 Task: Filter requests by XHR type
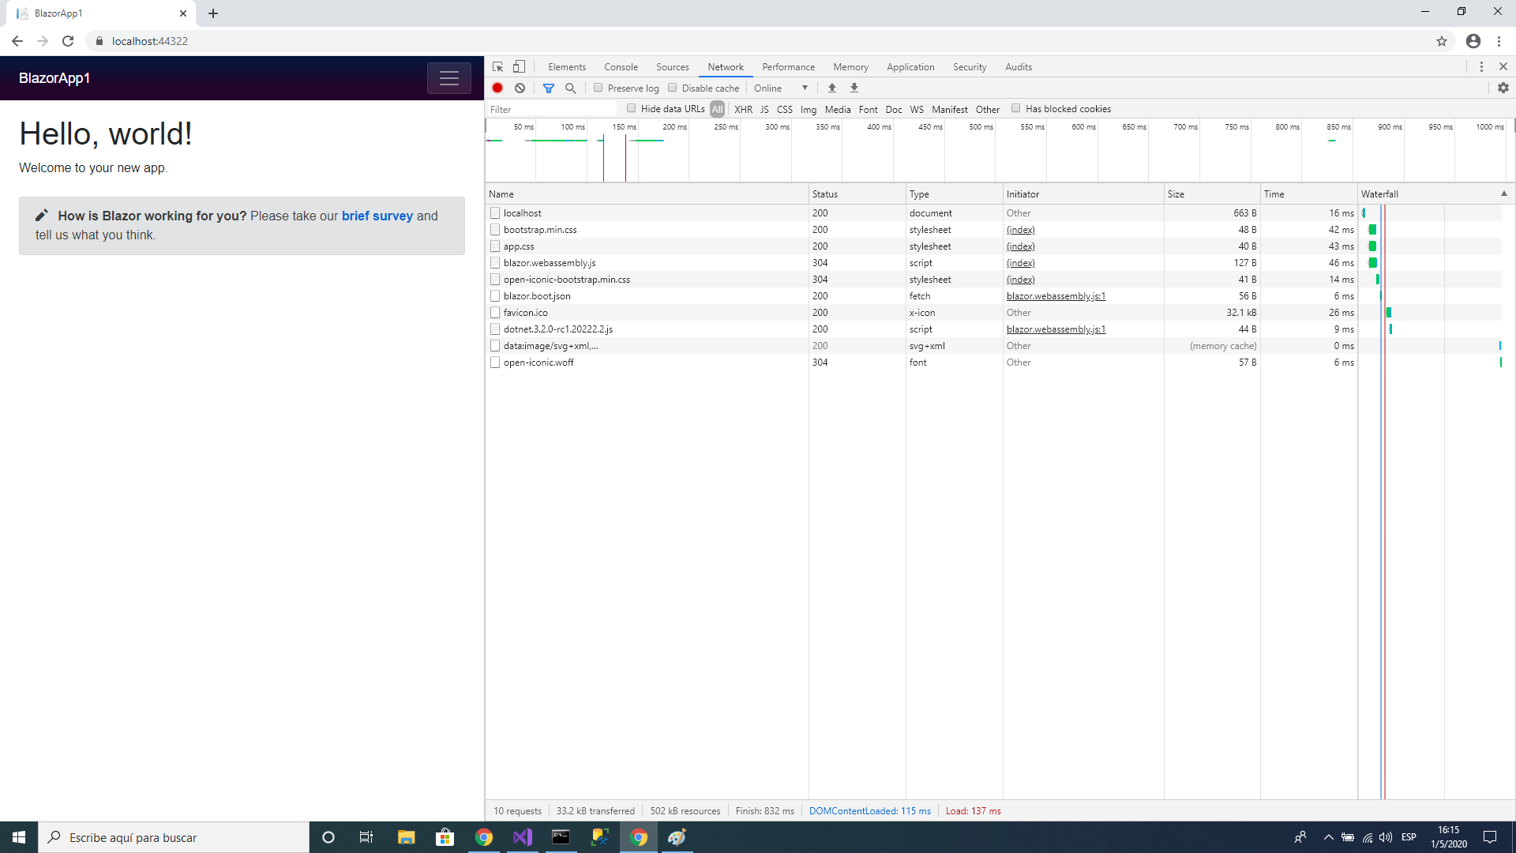coord(743,109)
